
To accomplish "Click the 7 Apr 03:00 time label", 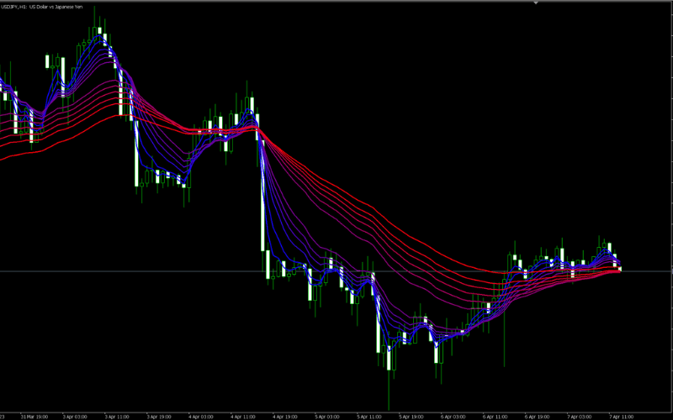I will [x=580, y=415].
